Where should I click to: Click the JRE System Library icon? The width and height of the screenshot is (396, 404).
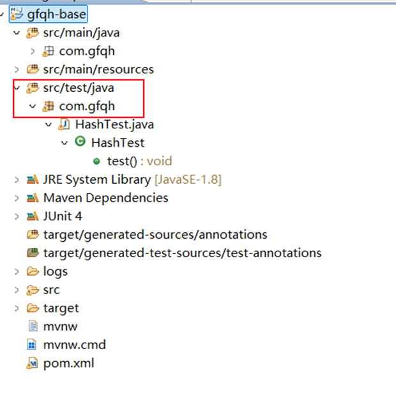(33, 179)
